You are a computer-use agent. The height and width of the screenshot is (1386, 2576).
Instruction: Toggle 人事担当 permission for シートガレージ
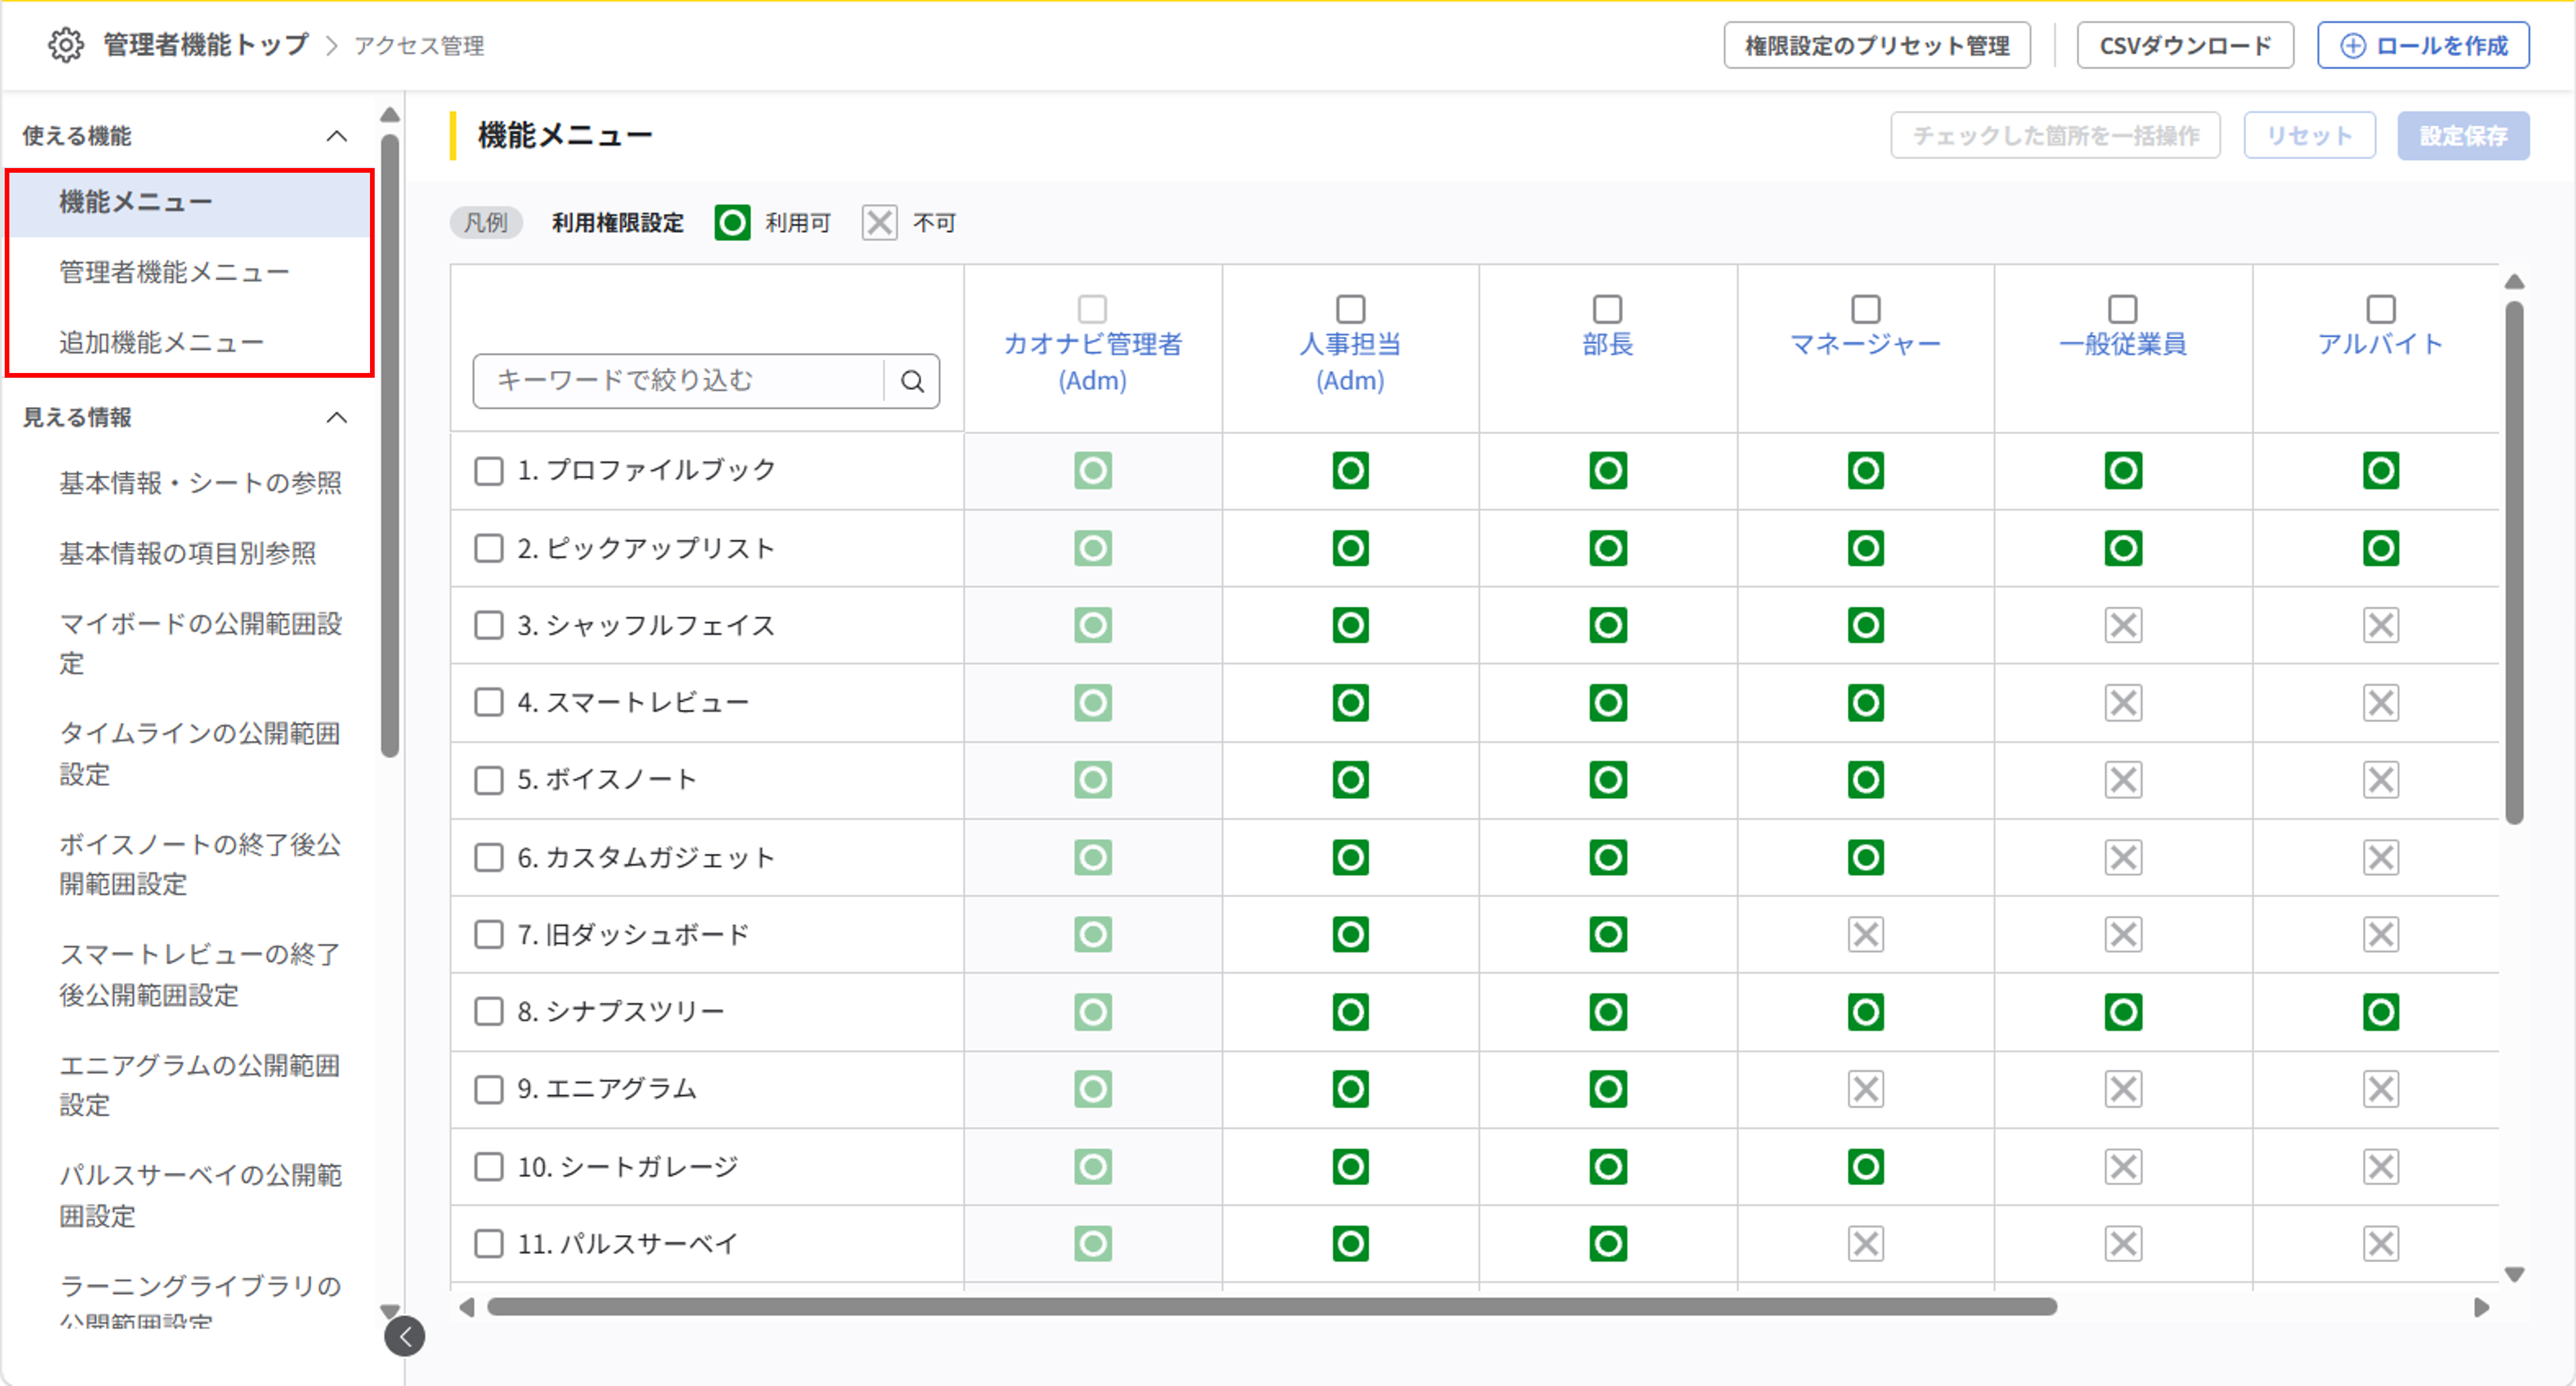tap(1350, 1166)
